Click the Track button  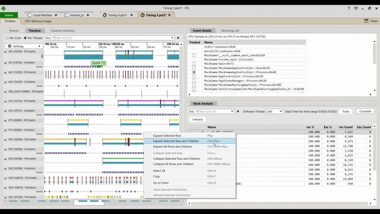tap(346, 111)
